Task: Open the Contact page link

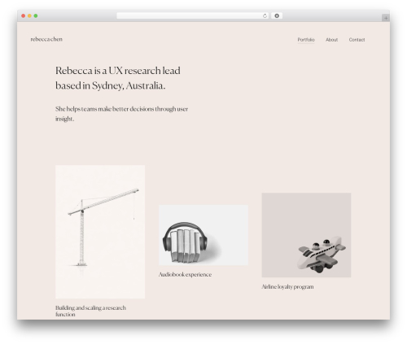Action: 357,40
